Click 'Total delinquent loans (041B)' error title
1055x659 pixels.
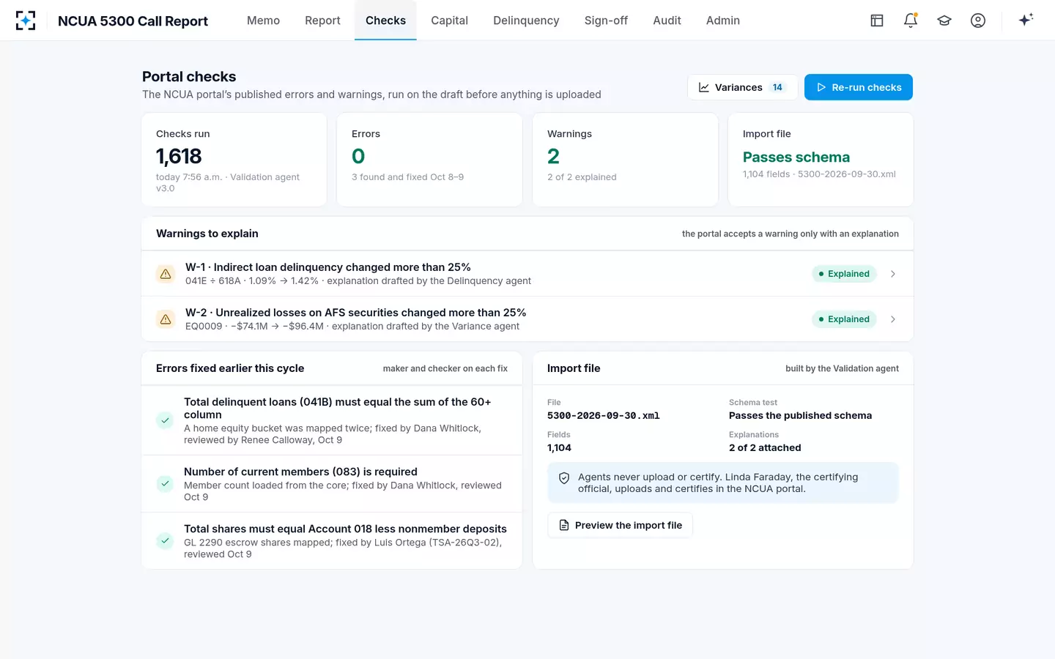pos(337,408)
